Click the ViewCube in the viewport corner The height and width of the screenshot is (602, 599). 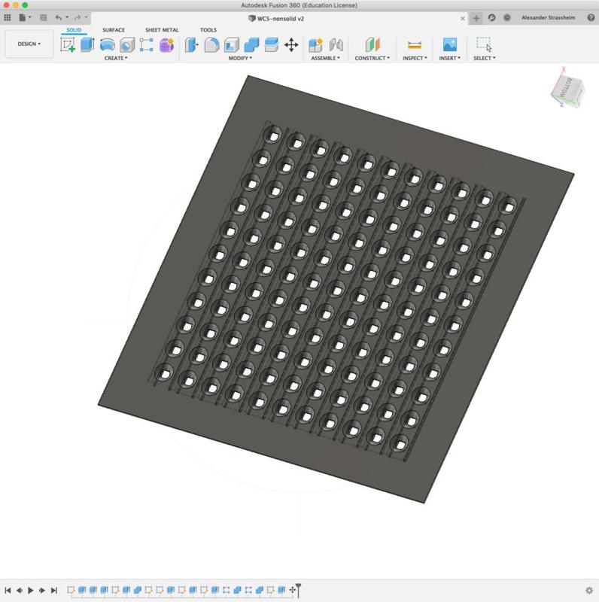pyautogui.click(x=569, y=89)
